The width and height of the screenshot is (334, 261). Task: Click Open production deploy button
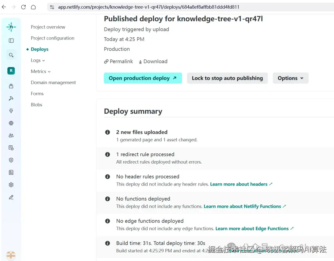pyautogui.click(x=143, y=78)
